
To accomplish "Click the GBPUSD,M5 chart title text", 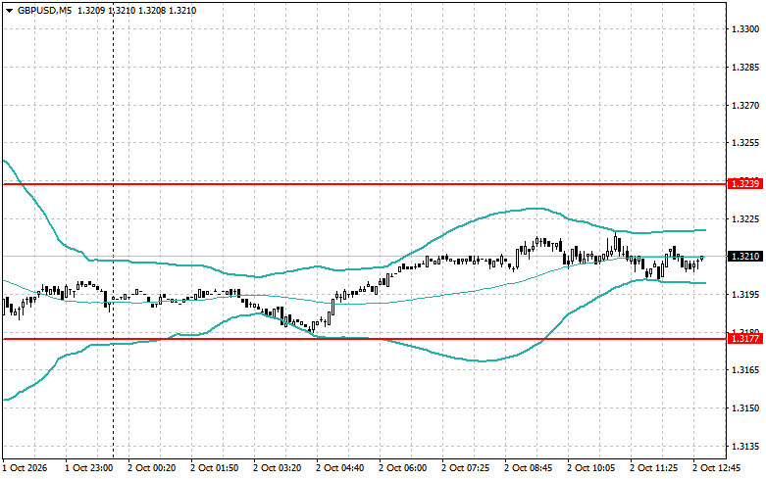I will 44,10.
